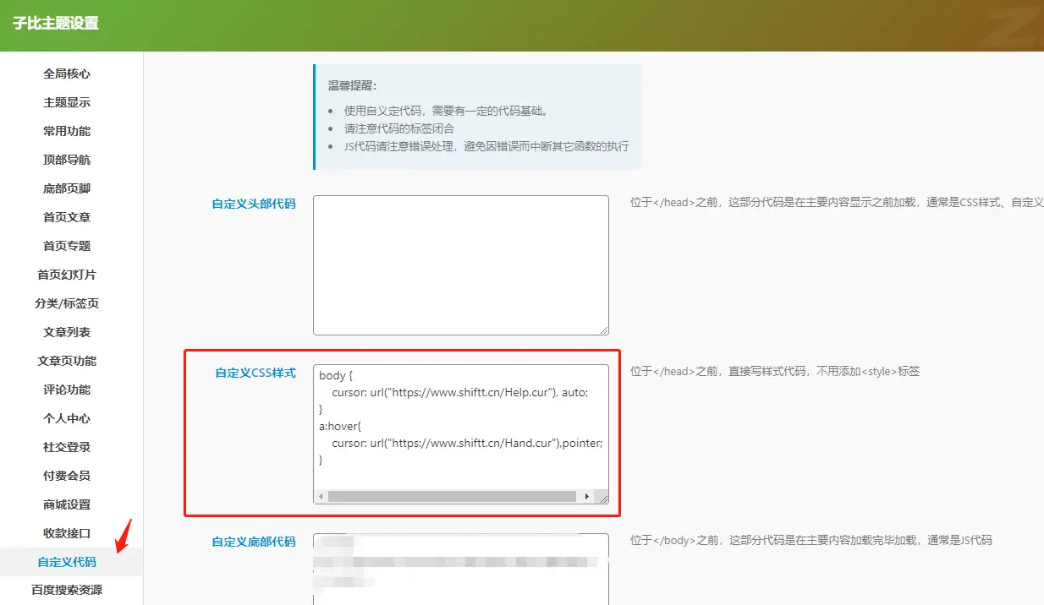1044x605 pixels.
Task: Open the 个人中心 settings section
Action: click(68, 418)
